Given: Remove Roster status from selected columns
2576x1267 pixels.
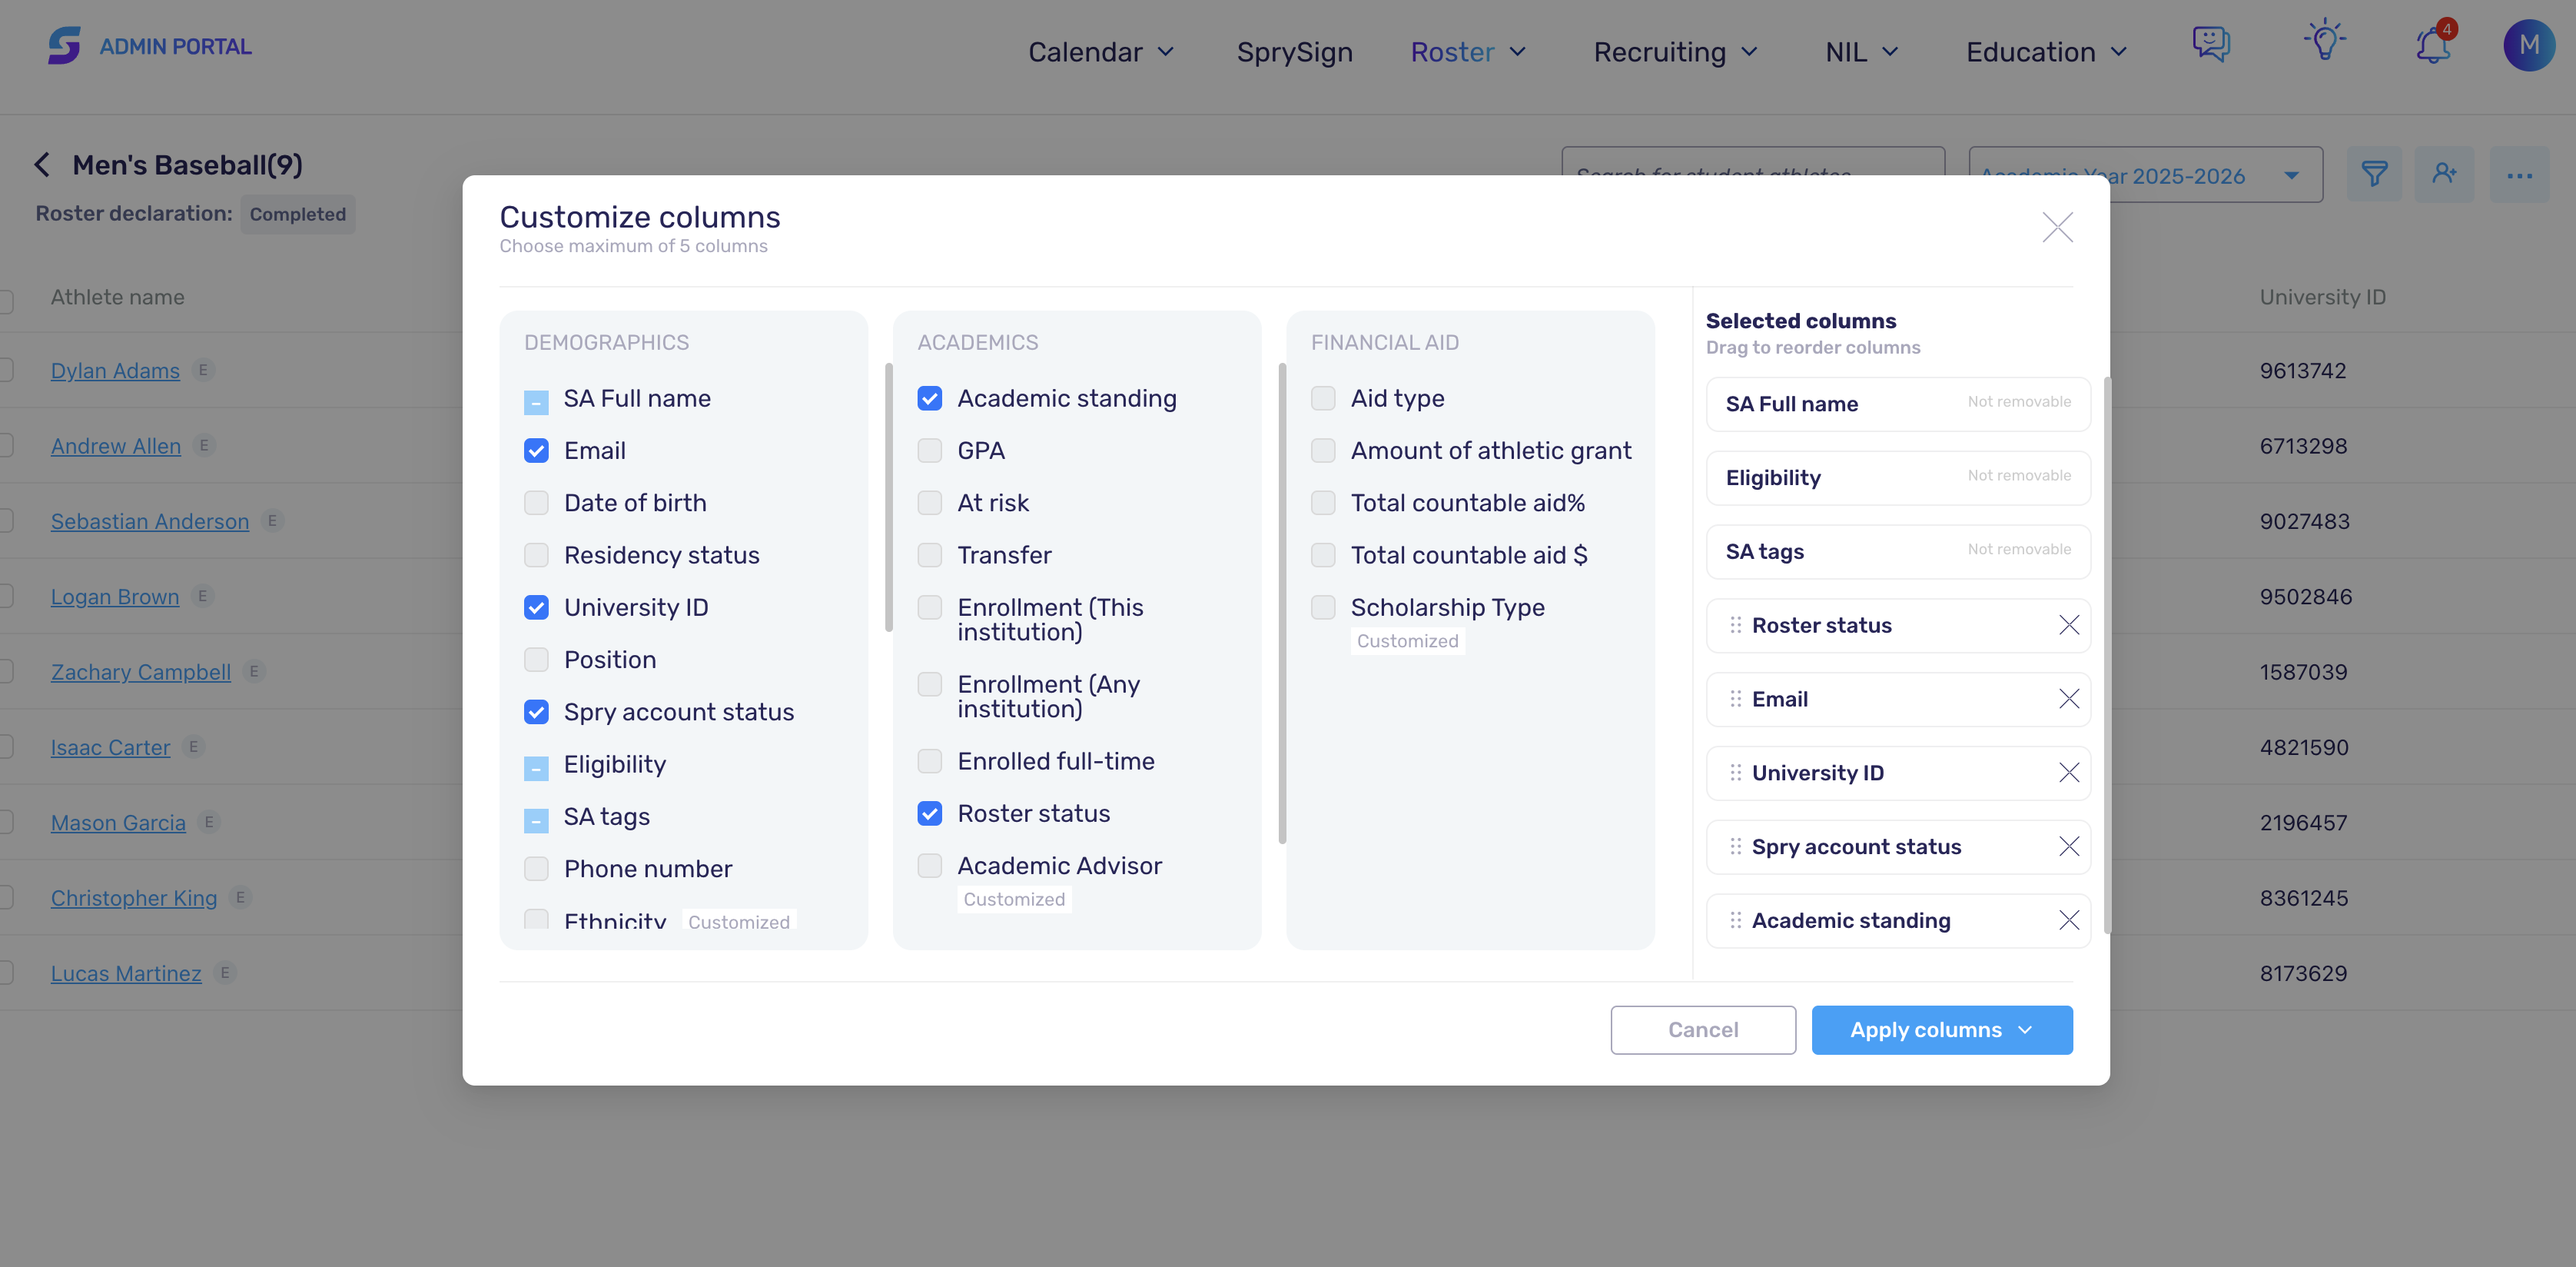Looking at the screenshot, I should [x=2069, y=626].
